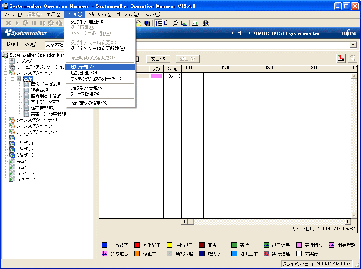
Task: Open 起動日雛形(H) from the menu
Action: (x=100, y=73)
